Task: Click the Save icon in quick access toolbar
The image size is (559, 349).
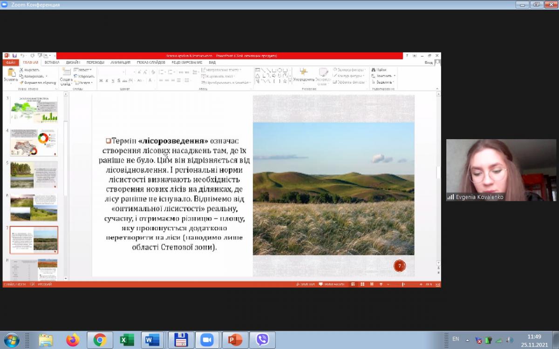Action: click(x=14, y=56)
